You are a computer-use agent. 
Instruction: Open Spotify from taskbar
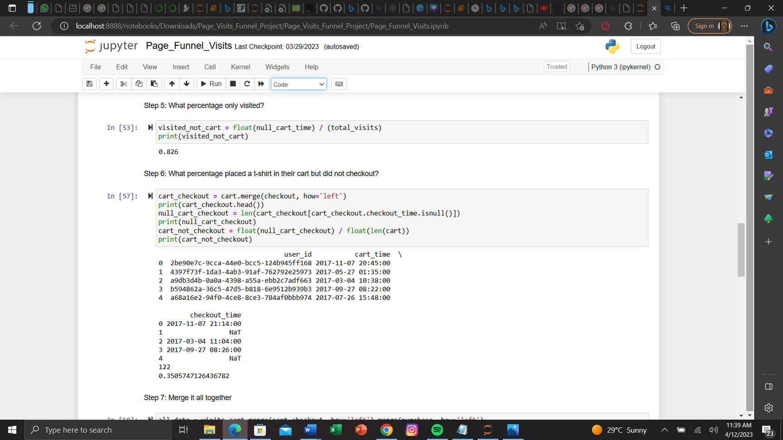[437, 430]
